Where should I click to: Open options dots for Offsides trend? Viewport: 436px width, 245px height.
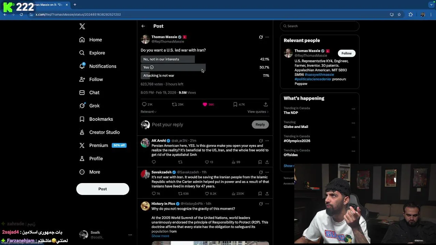tap(353, 151)
